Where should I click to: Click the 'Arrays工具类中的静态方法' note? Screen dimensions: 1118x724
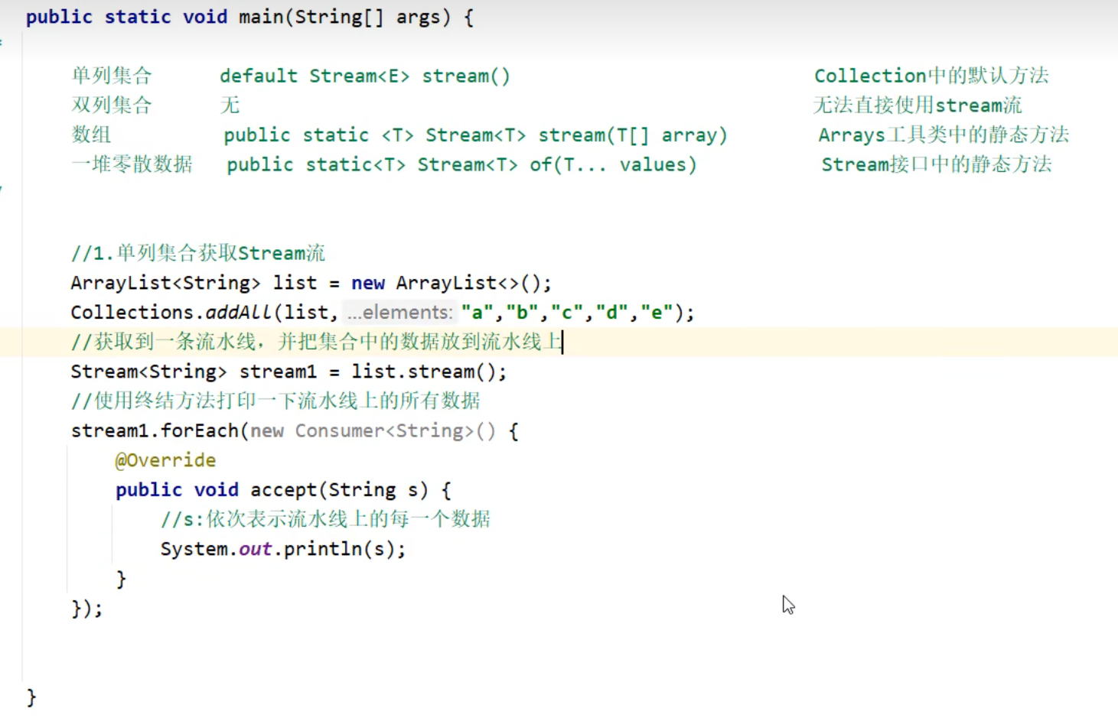(x=943, y=135)
